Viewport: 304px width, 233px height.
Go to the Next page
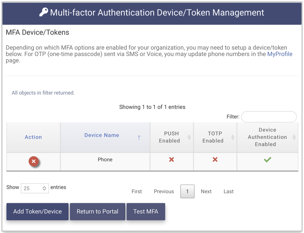pos(206,192)
